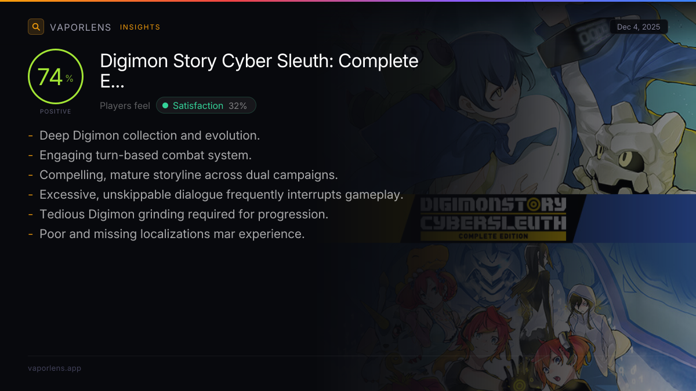696x391 pixels.
Task: Select "Deep Digimon collection and evolution" point
Action: click(x=150, y=136)
